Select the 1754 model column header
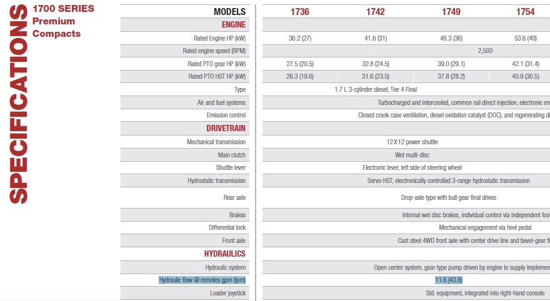Screen dimensions: 550x301 coord(526,12)
